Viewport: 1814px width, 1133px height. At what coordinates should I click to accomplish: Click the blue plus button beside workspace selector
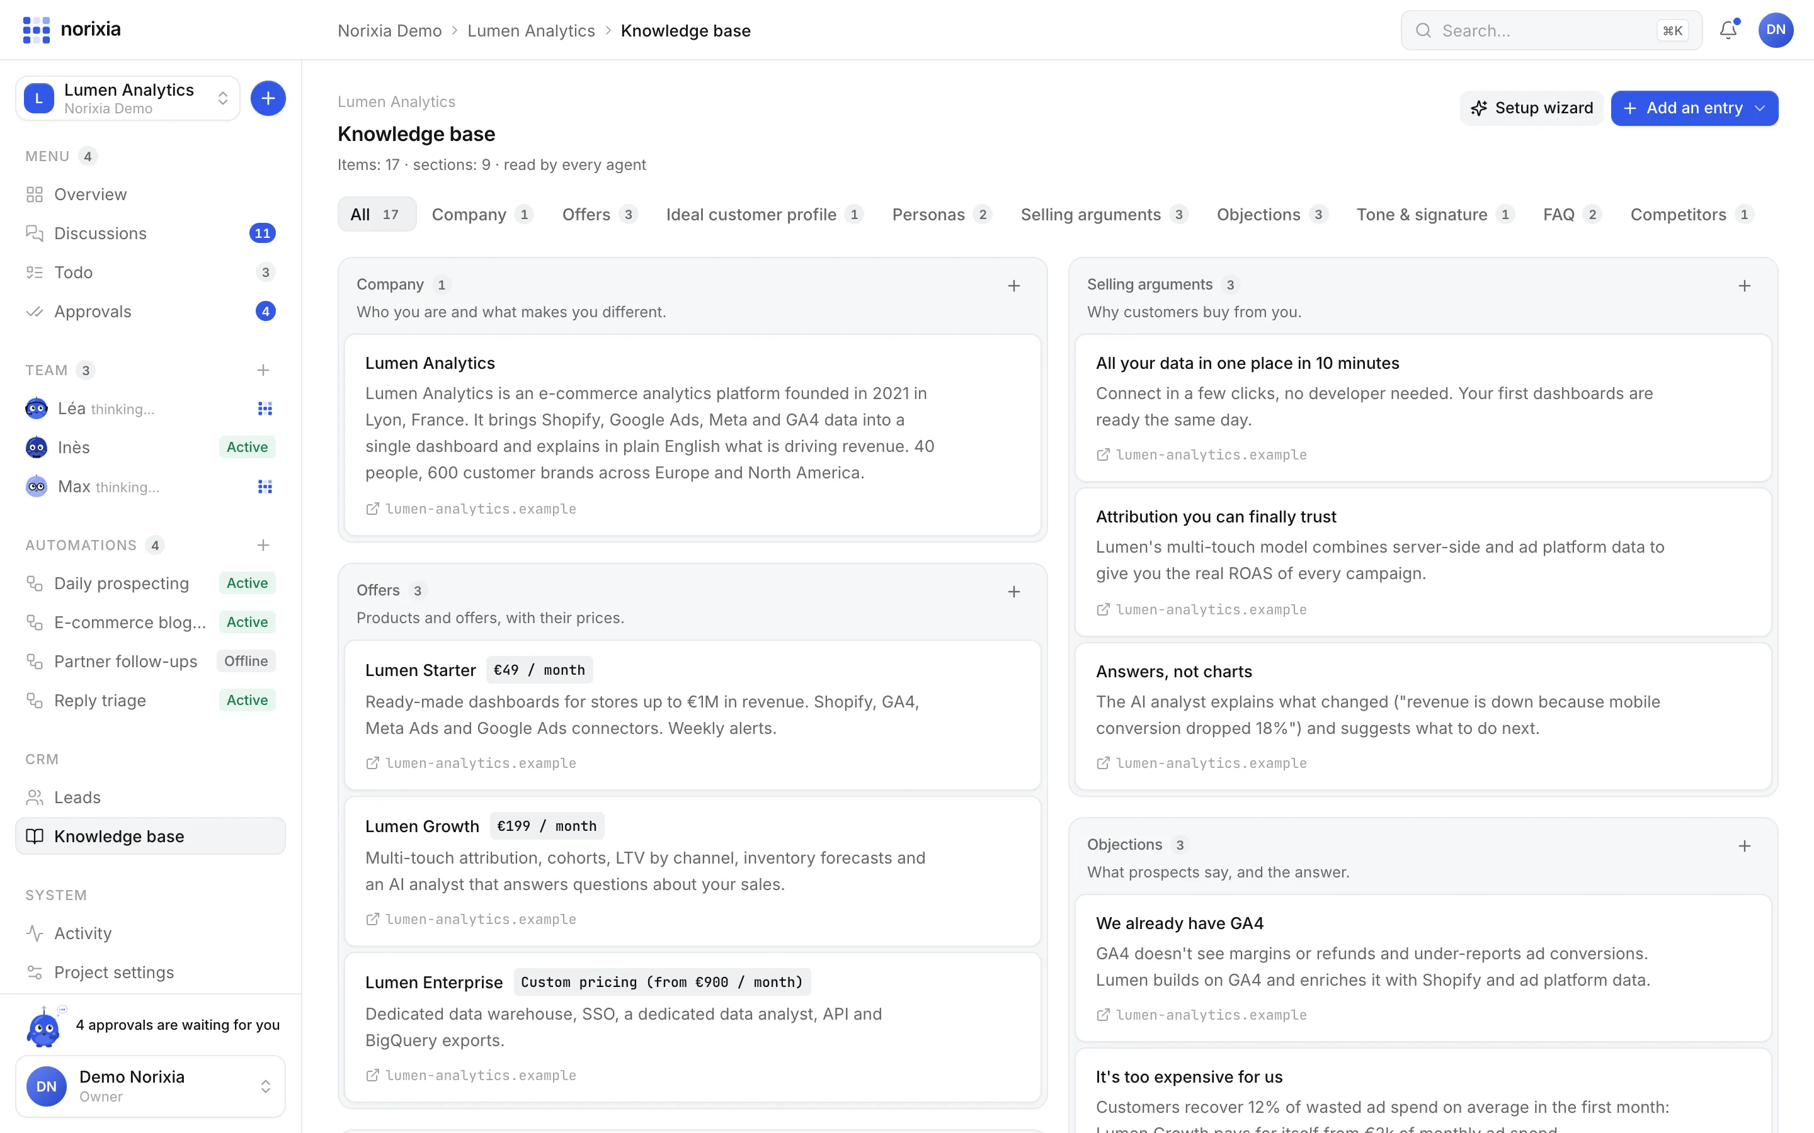(x=268, y=98)
